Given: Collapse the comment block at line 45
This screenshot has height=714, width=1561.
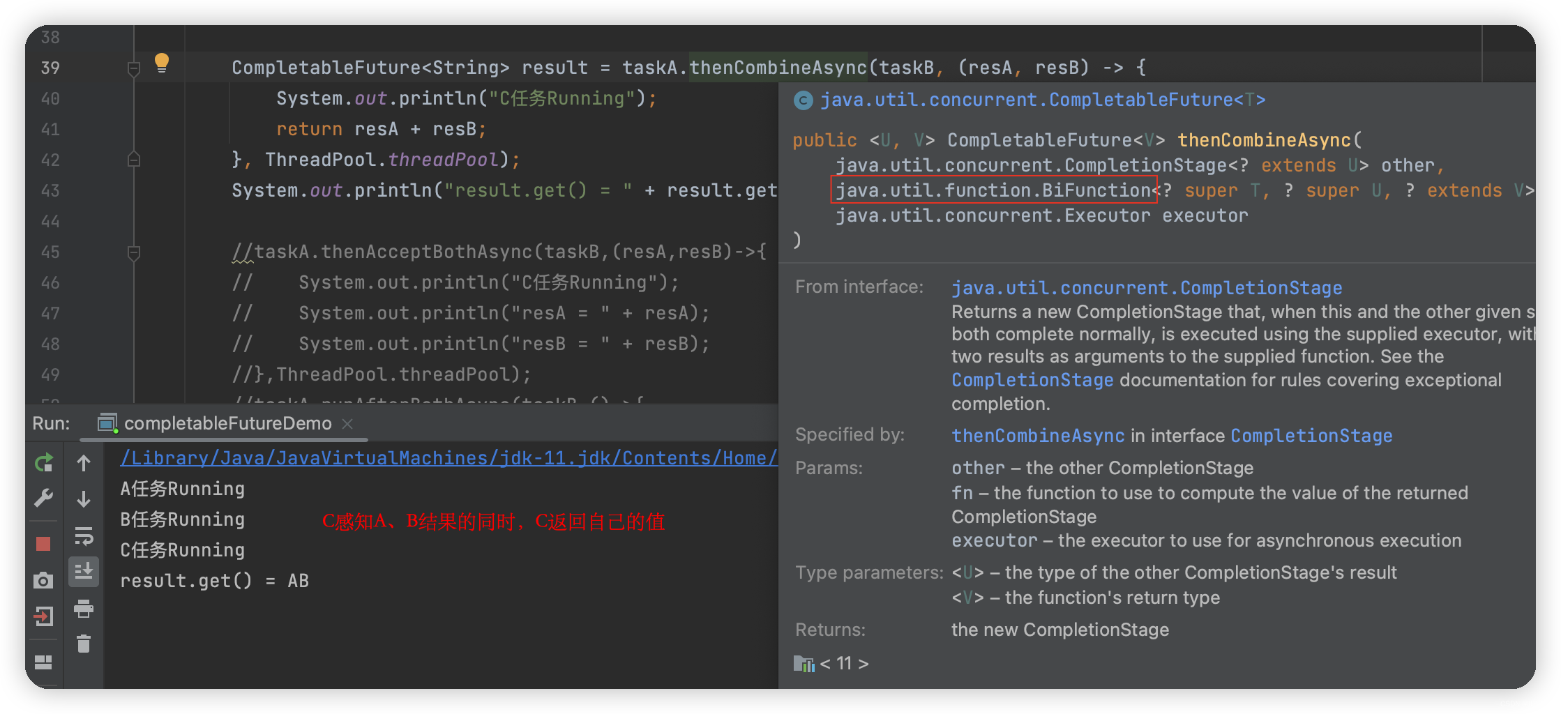Looking at the screenshot, I should point(134,252).
